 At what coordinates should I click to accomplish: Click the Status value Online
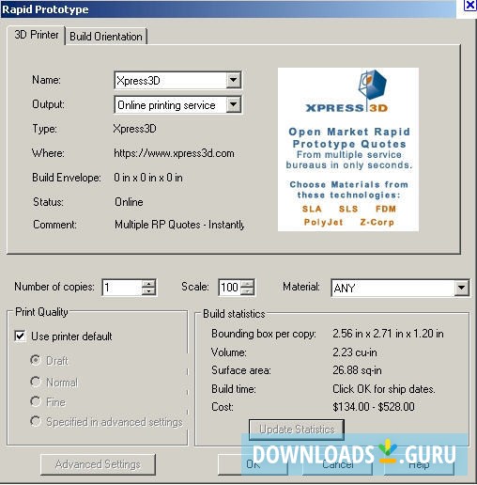pyautogui.click(x=129, y=202)
